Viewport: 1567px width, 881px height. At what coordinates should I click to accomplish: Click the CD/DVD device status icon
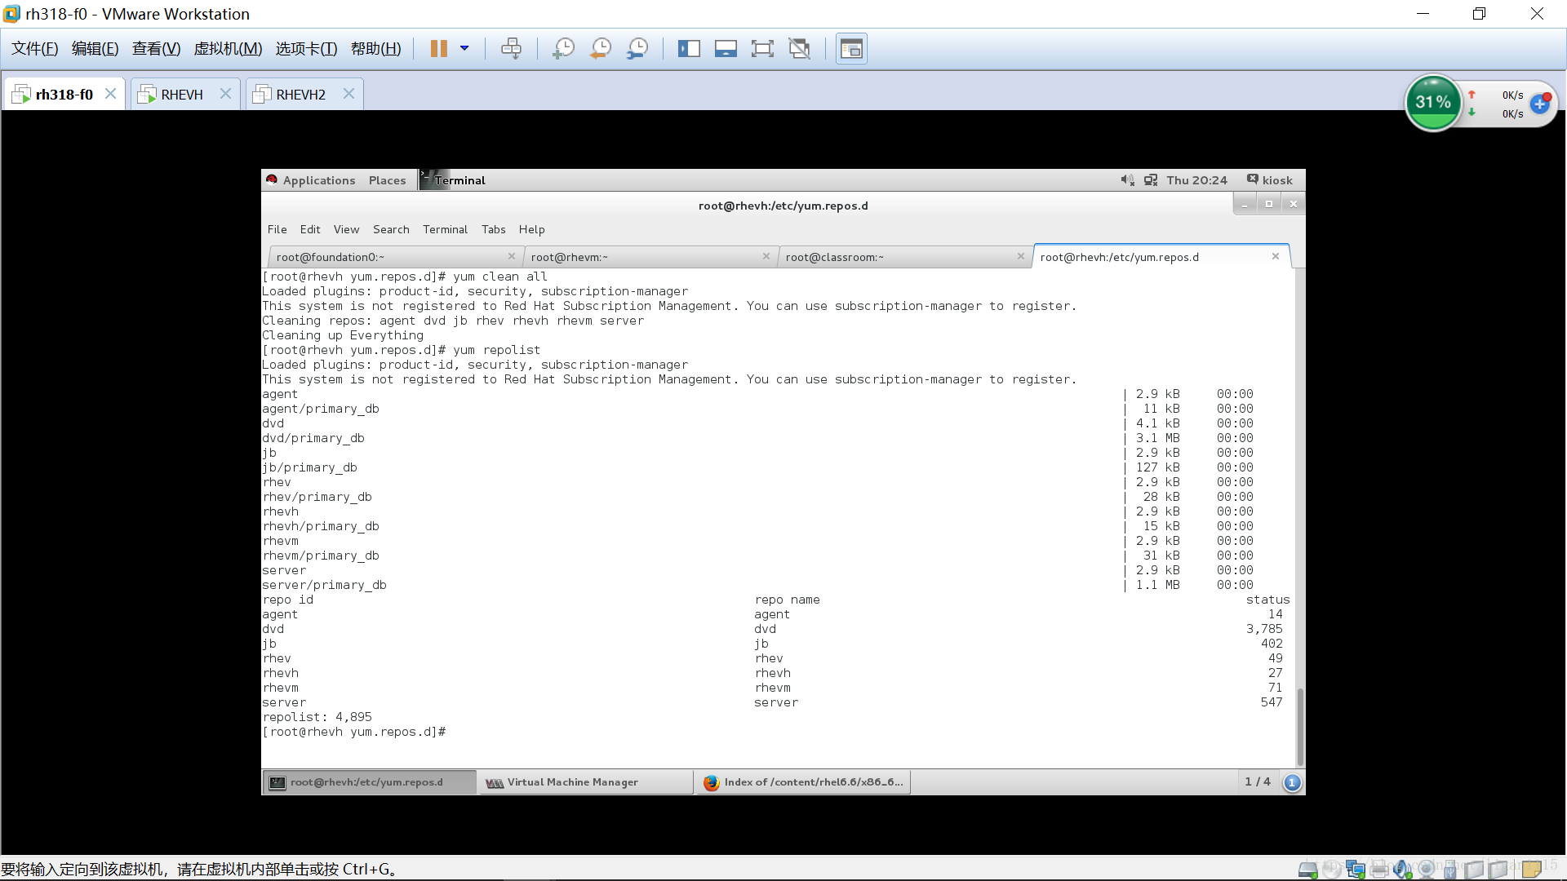pos(1332,870)
